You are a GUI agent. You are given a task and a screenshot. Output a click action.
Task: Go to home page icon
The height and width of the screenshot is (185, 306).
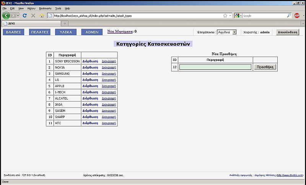[x=42, y=16]
